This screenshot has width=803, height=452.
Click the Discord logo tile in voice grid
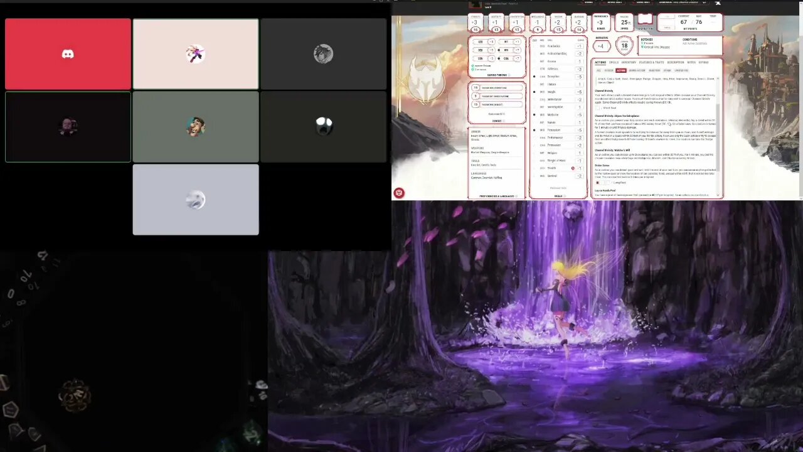[68, 54]
